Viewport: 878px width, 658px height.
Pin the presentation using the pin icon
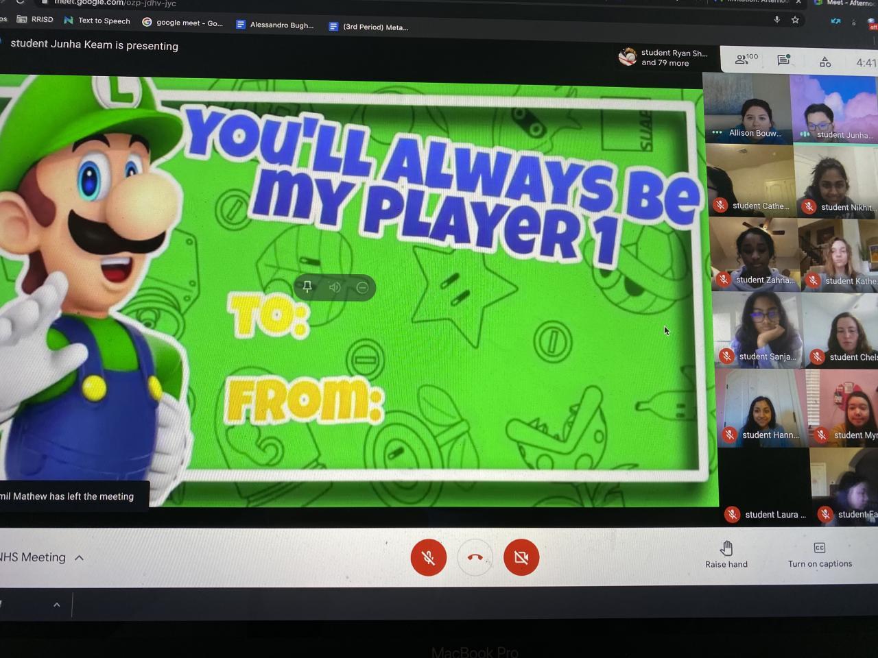[307, 287]
